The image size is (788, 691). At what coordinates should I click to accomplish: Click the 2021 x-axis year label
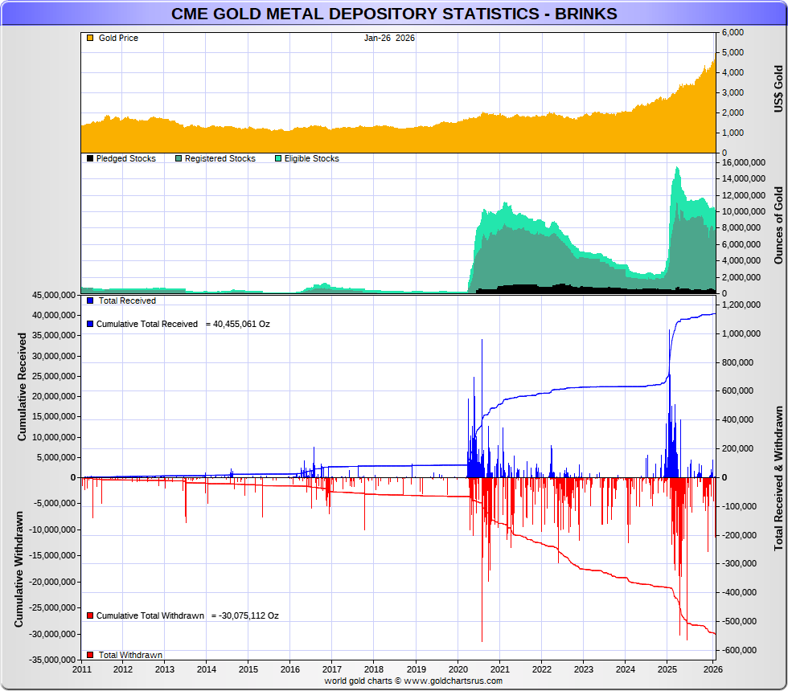[499, 669]
